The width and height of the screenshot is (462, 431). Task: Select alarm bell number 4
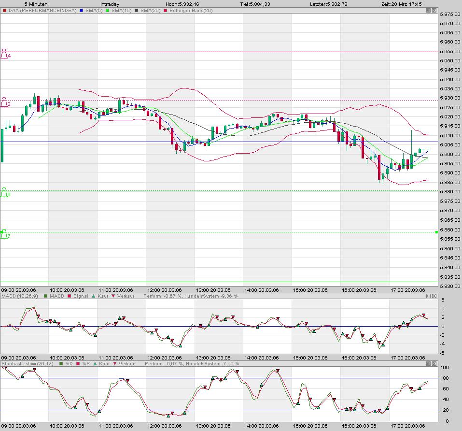tap(4, 54)
